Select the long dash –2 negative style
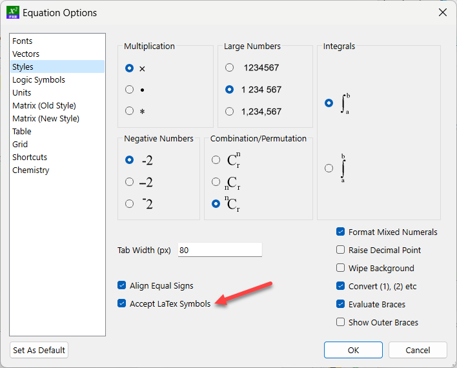 coord(130,182)
